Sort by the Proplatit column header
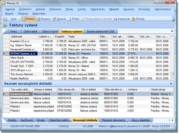This screenshot has height=133, width=179. coord(60,37)
